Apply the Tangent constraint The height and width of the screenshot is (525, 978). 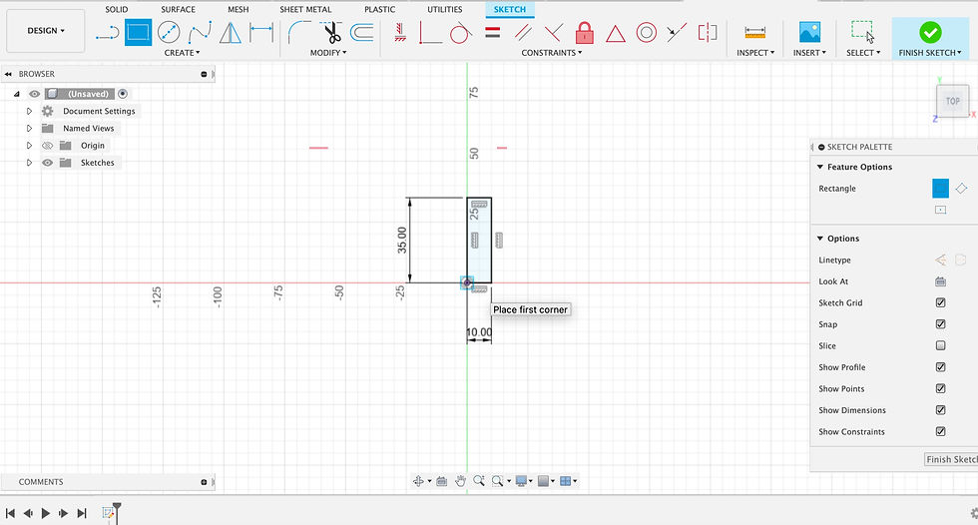pos(461,32)
